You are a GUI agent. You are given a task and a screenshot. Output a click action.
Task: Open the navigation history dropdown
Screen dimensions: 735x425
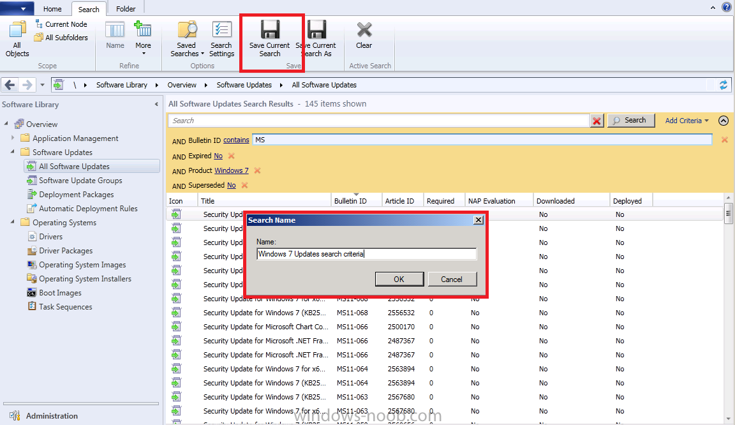coord(42,85)
